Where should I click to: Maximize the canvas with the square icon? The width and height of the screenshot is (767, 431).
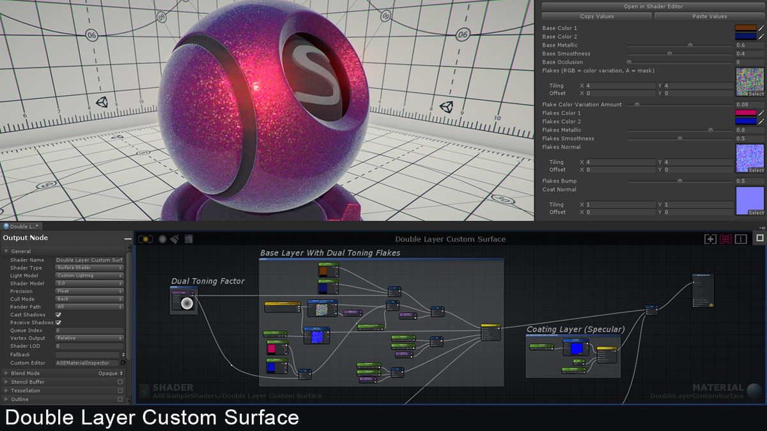coord(759,238)
